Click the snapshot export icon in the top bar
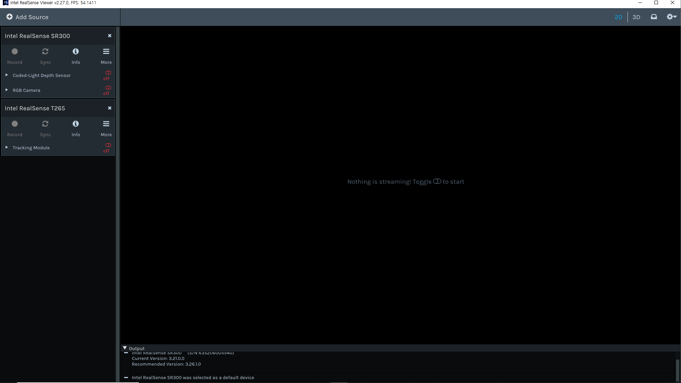 click(654, 17)
